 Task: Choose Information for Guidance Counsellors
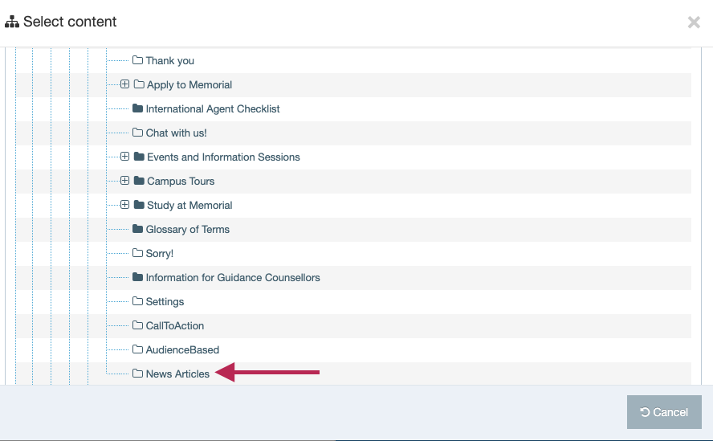(233, 277)
